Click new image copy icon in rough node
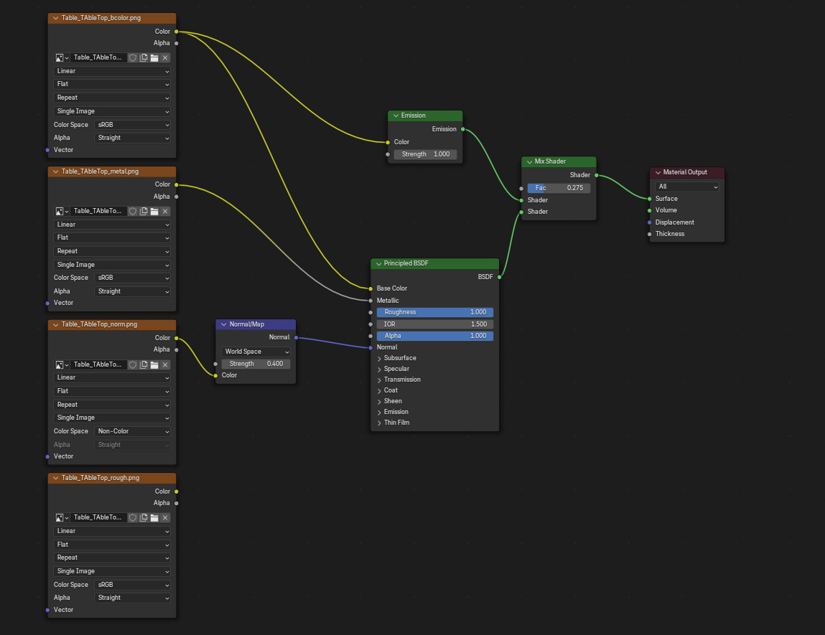825x635 pixels. coord(144,518)
